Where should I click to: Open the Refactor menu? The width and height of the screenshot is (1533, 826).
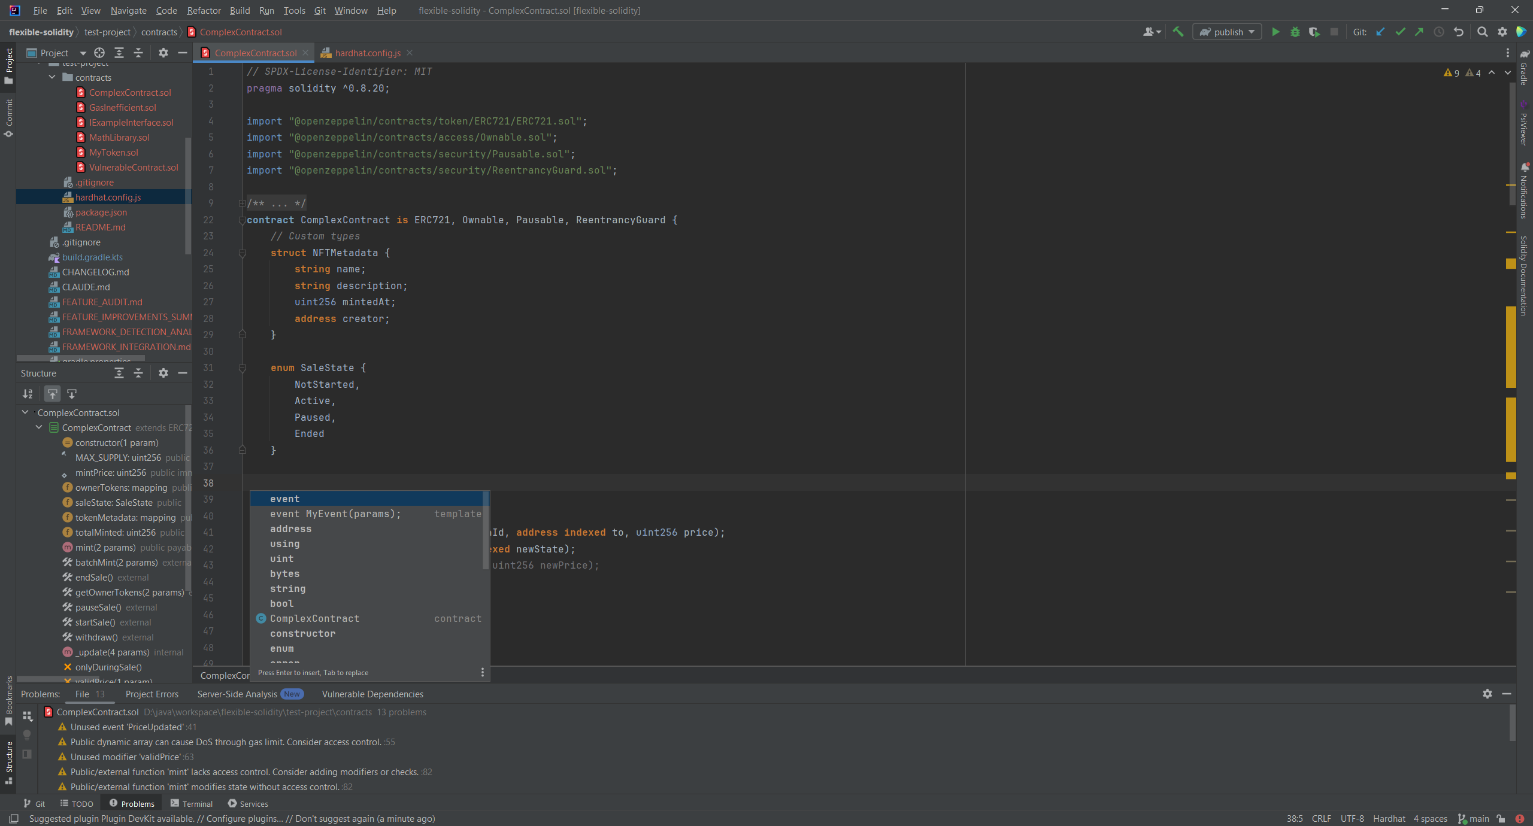coord(204,11)
